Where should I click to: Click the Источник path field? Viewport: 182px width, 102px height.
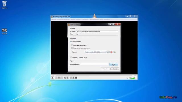(x=97, y=31)
